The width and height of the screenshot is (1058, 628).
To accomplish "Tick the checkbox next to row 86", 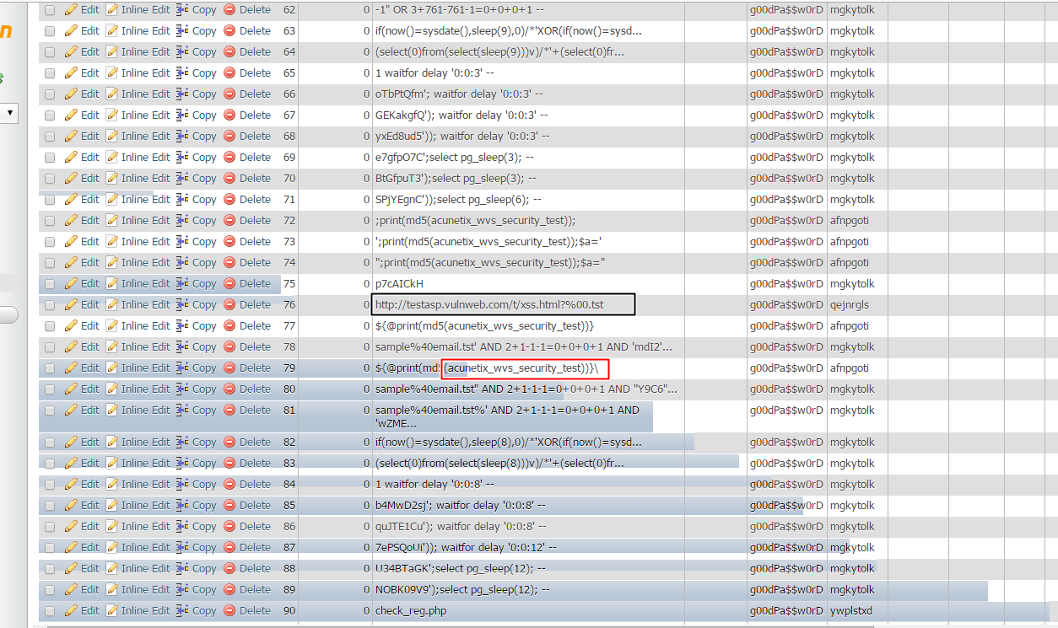I will tap(50, 527).
